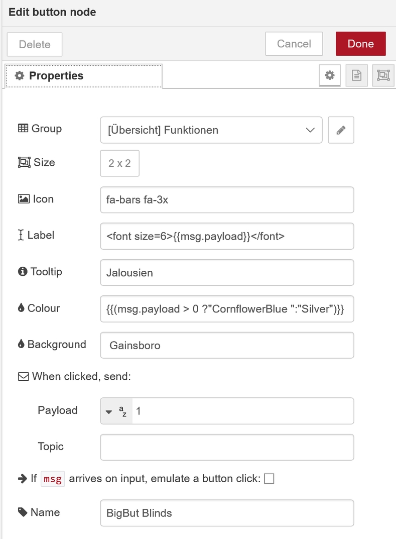Click the Size icon beside Size label
This screenshot has height=539, width=396.
click(x=24, y=162)
